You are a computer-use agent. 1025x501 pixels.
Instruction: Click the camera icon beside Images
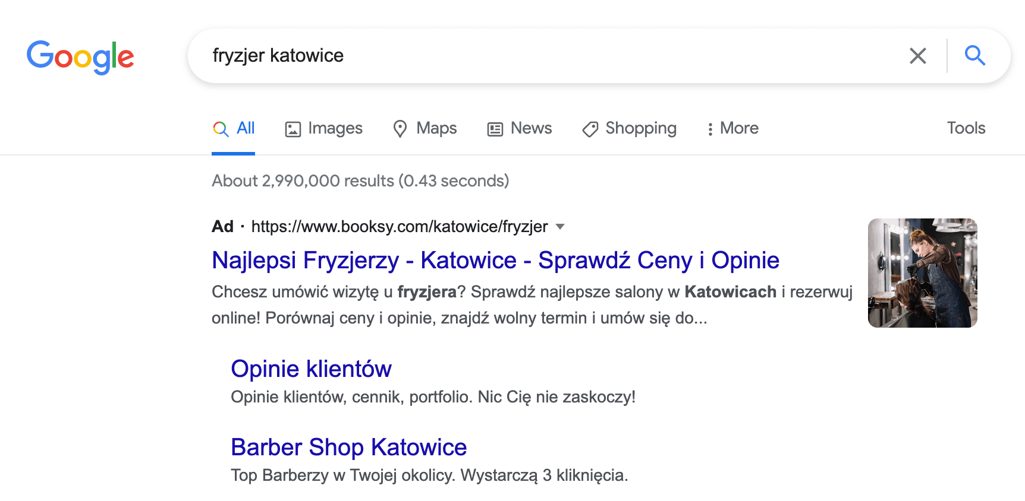293,128
